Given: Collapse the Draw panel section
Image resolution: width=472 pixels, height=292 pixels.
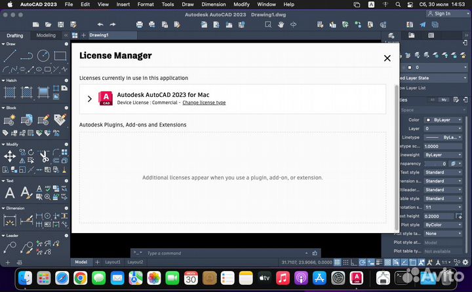Looking at the screenshot, I should tap(3, 45).
